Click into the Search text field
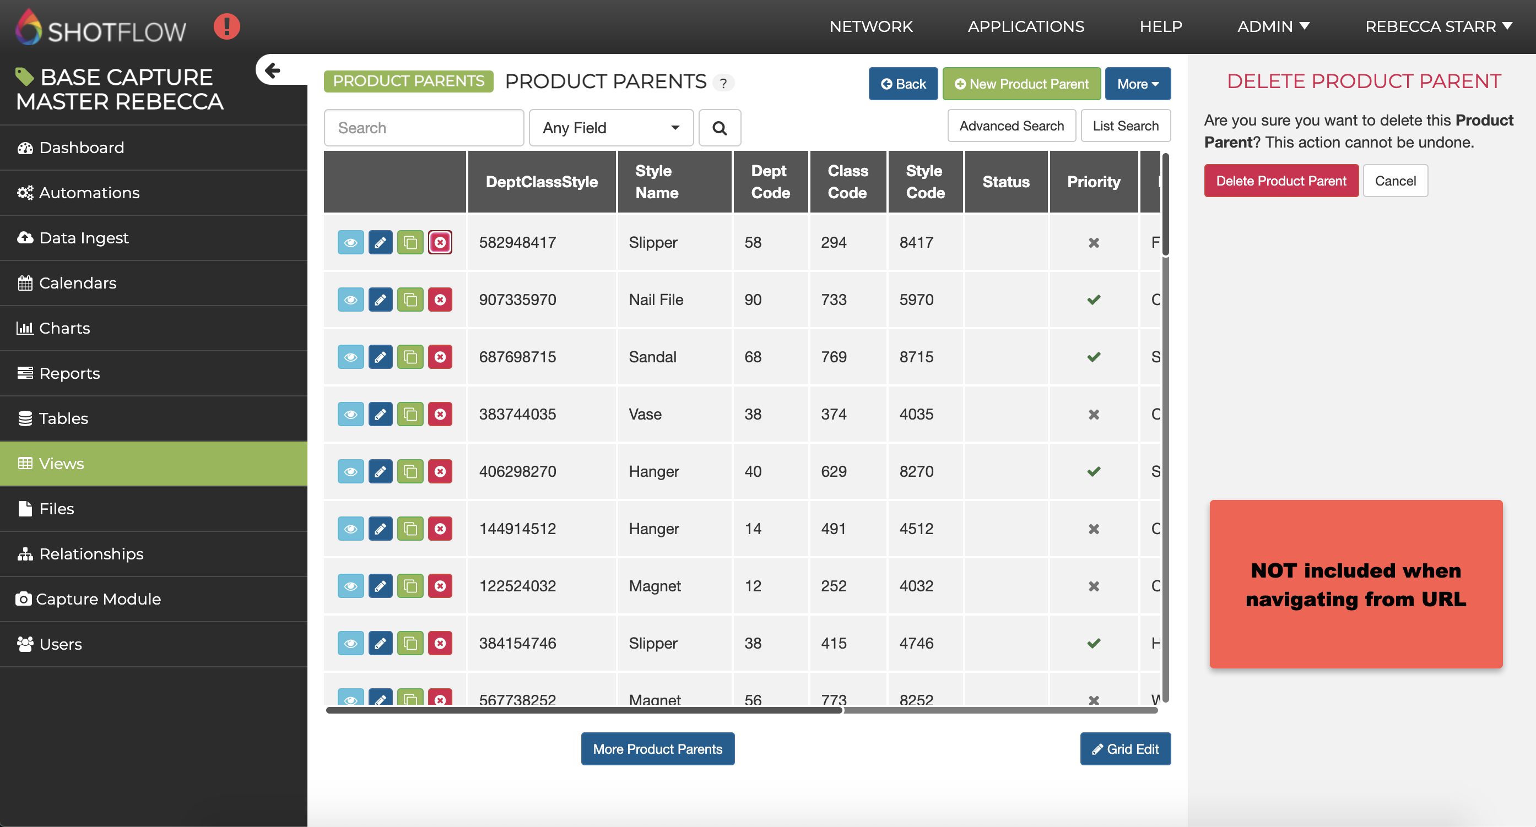The image size is (1536, 827). pyautogui.click(x=423, y=128)
